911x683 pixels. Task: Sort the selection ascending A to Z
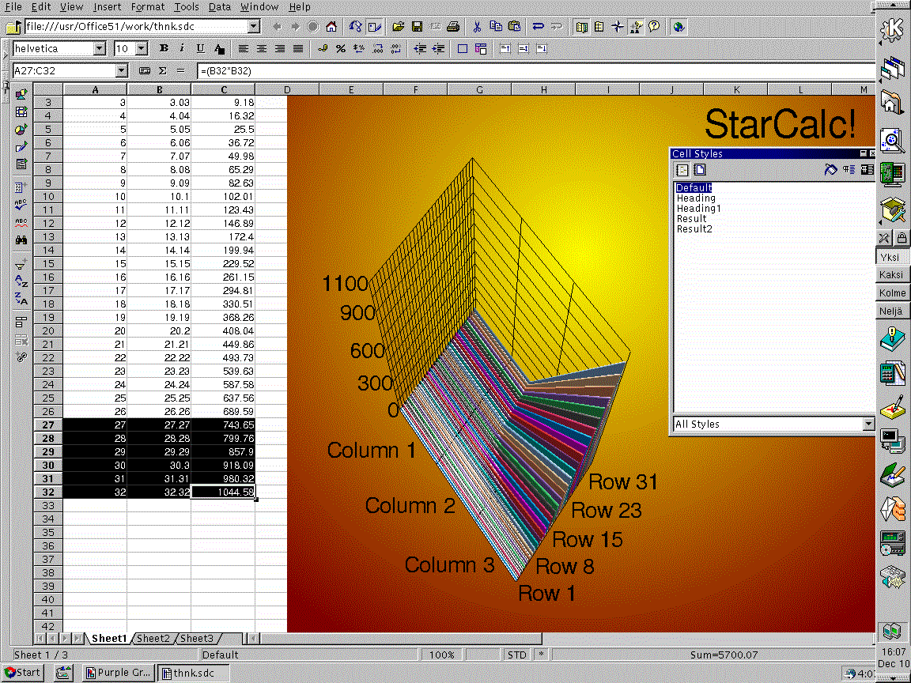pyautogui.click(x=21, y=281)
